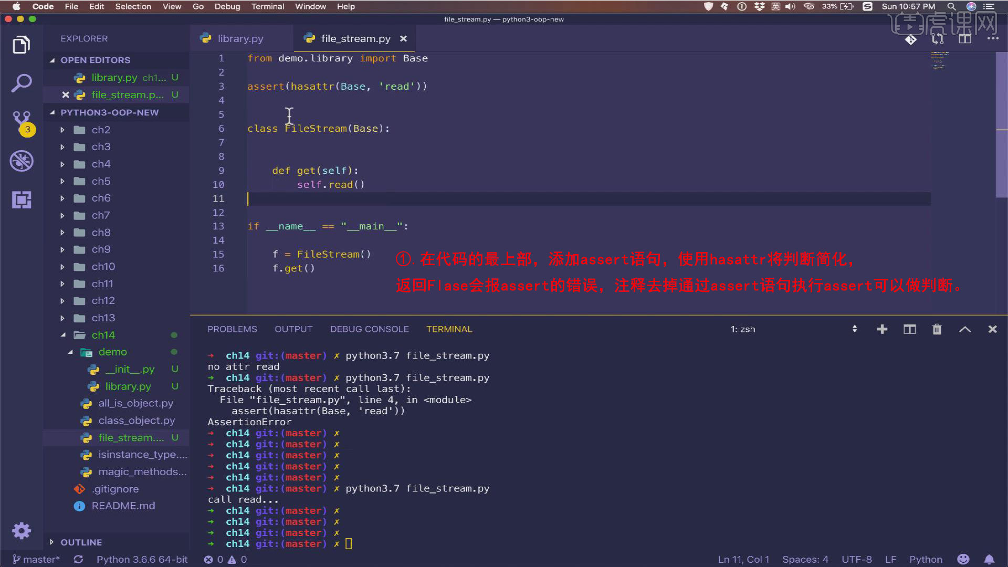The image size is (1008, 567).
Task: Open class_object.py file
Action: [116, 421]
